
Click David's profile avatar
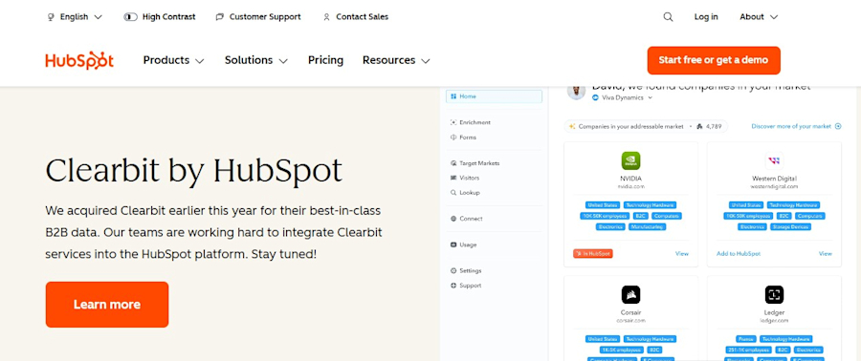(576, 92)
